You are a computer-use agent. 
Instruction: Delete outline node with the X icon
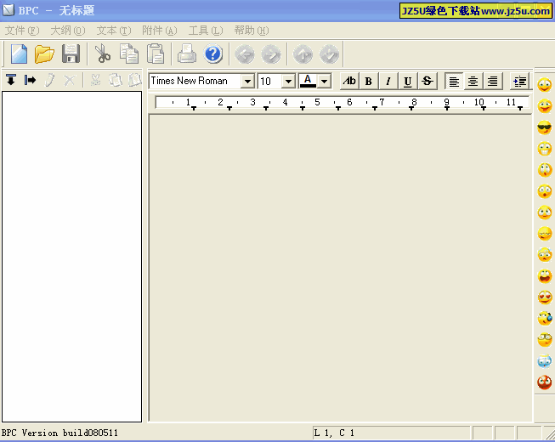[70, 80]
